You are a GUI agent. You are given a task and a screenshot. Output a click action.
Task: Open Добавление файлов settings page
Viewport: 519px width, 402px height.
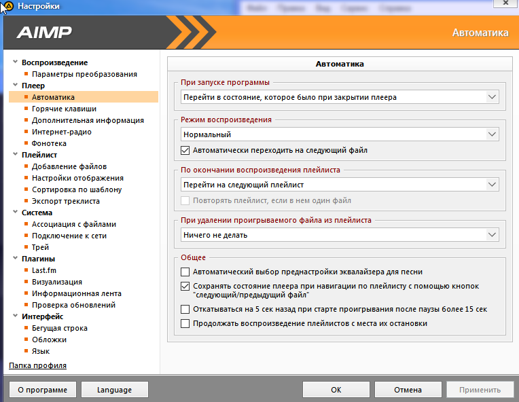[x=69, y=166]
